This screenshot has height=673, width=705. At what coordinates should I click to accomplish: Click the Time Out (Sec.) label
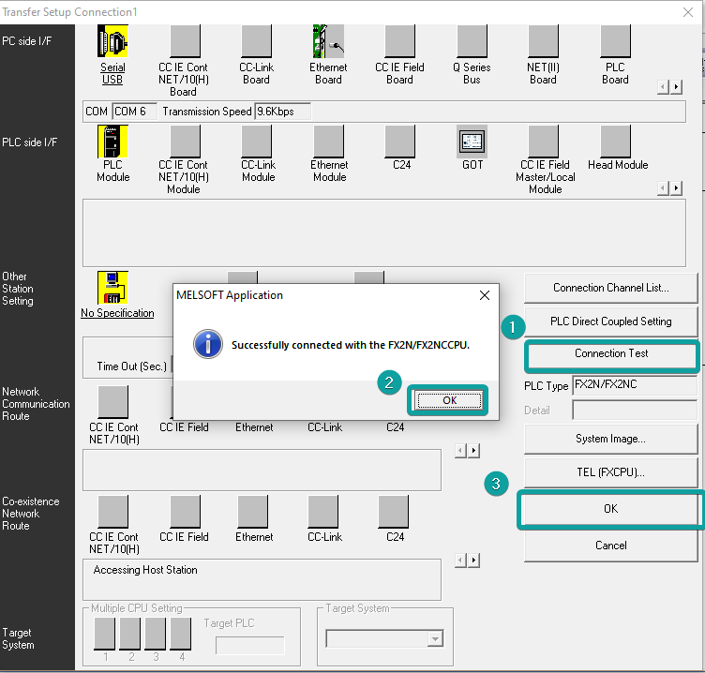[131, 366]
